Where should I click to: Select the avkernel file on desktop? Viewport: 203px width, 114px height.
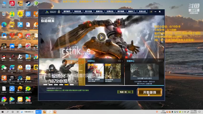(x=4, y=90)
